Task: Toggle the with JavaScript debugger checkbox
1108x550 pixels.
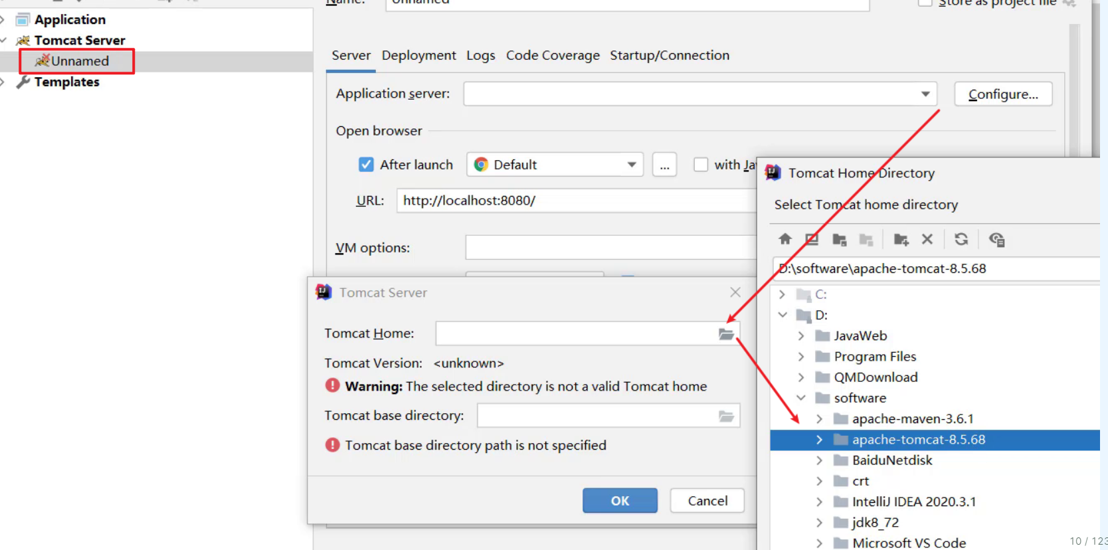Action: point(701,165)
